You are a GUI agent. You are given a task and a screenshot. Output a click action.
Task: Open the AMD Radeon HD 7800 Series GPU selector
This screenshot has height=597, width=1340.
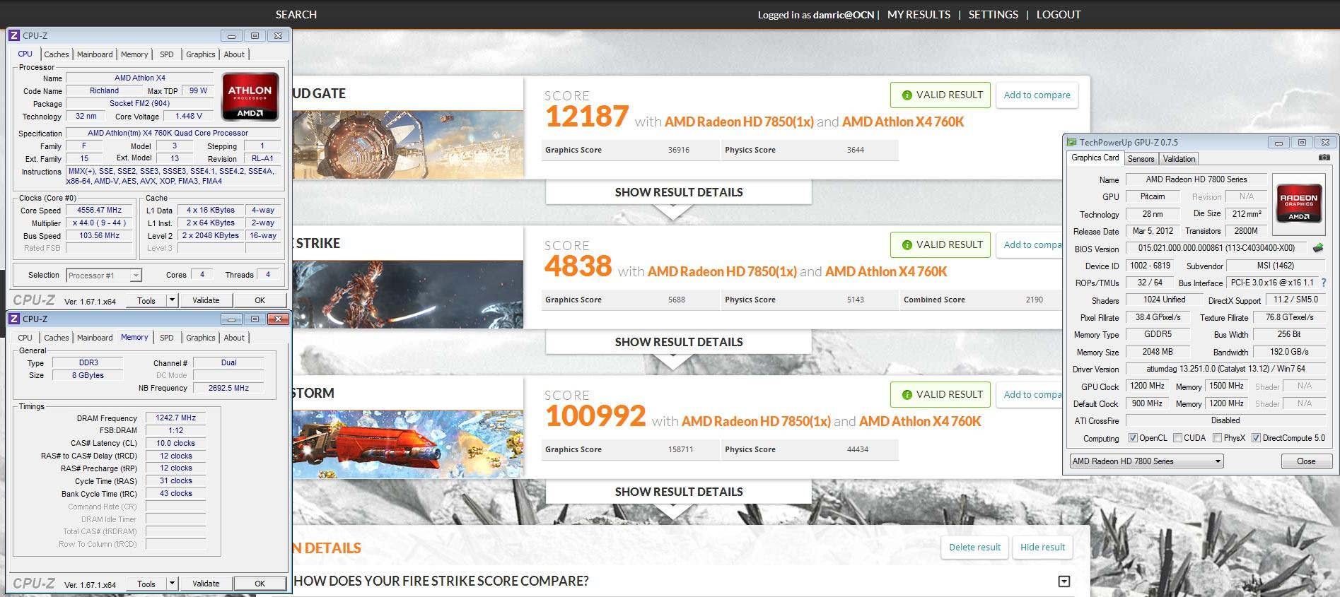coord(1146,461)
